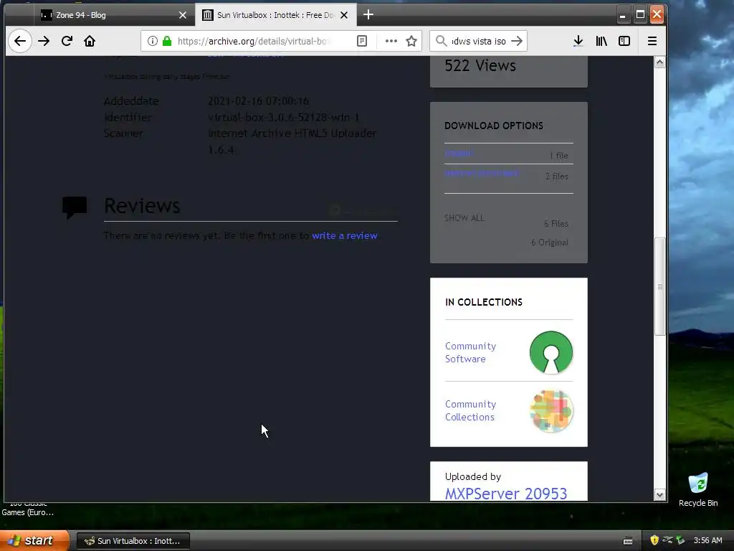Open uploader MXPServer 20953 profile

506,494
